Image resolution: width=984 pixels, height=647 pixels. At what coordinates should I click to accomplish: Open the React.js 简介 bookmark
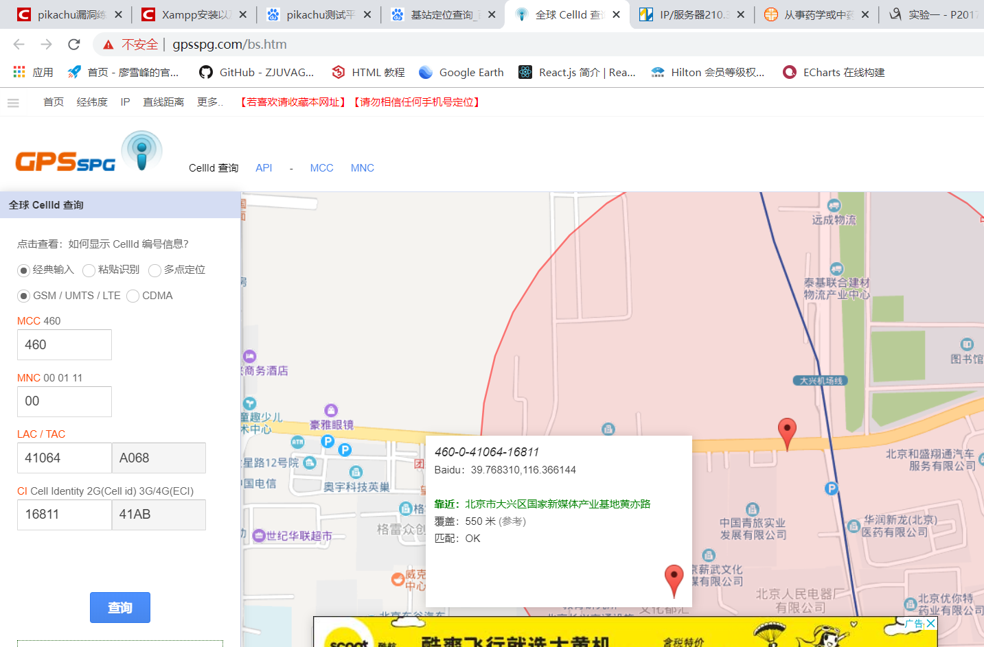point(577,72)
